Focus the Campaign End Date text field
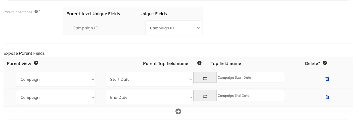 [x=251, y=96]
